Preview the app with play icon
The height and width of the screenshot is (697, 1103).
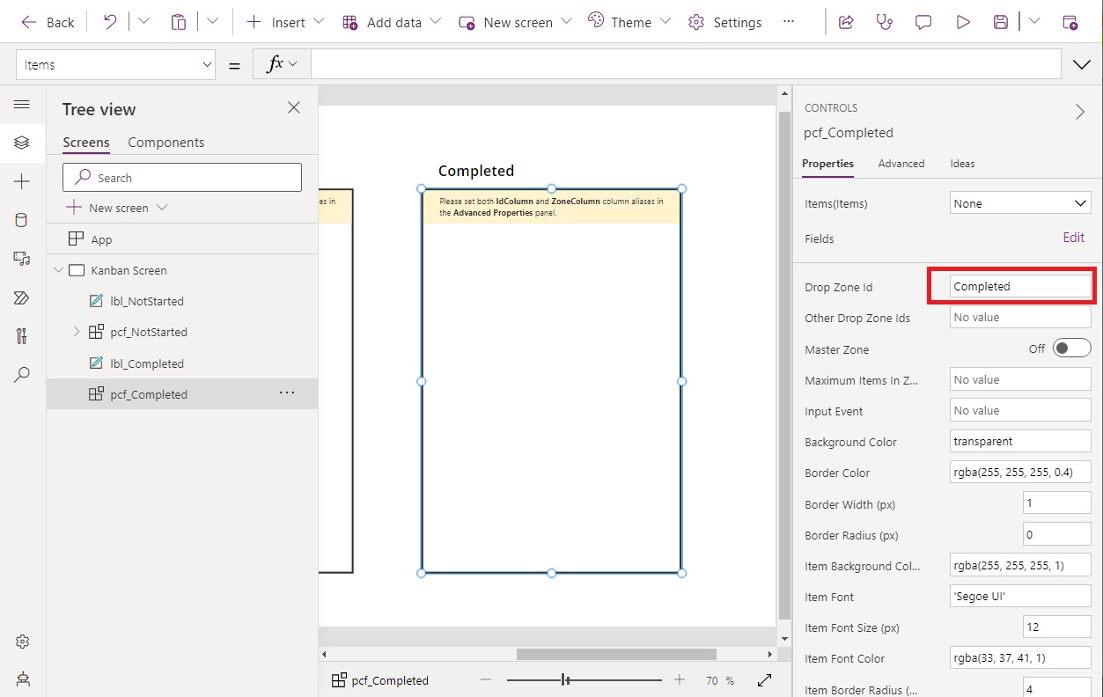coord(962,21)
